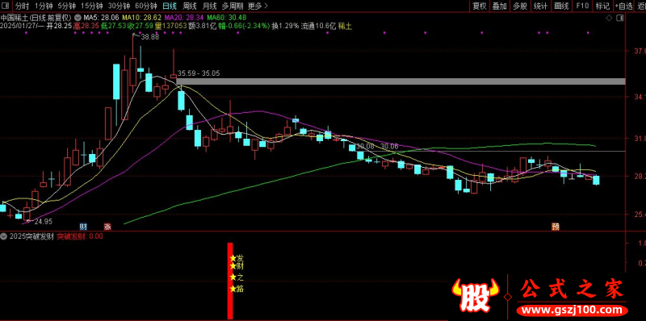Click the red 涨 marker below chart
Image resolution: width=646 pixels, height=321 pixels.
click(107, 227)
